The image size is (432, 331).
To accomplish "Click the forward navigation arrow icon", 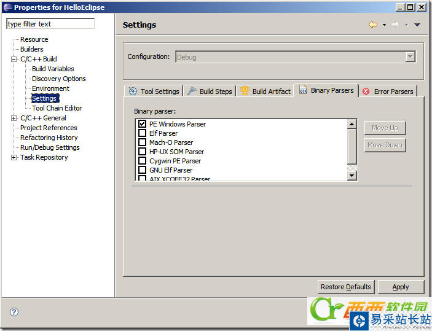I will pos(395,25).
